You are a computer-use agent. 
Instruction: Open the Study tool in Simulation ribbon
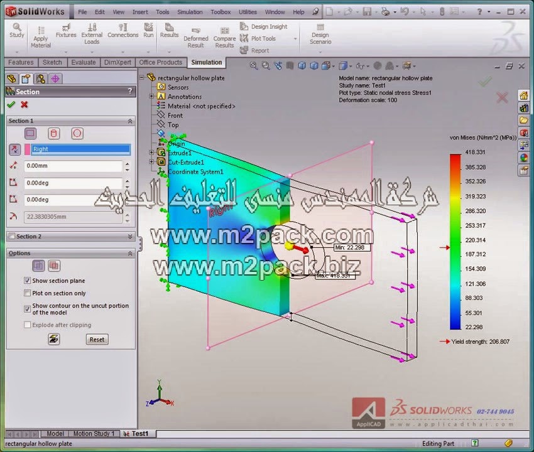(x=17, y=30)
